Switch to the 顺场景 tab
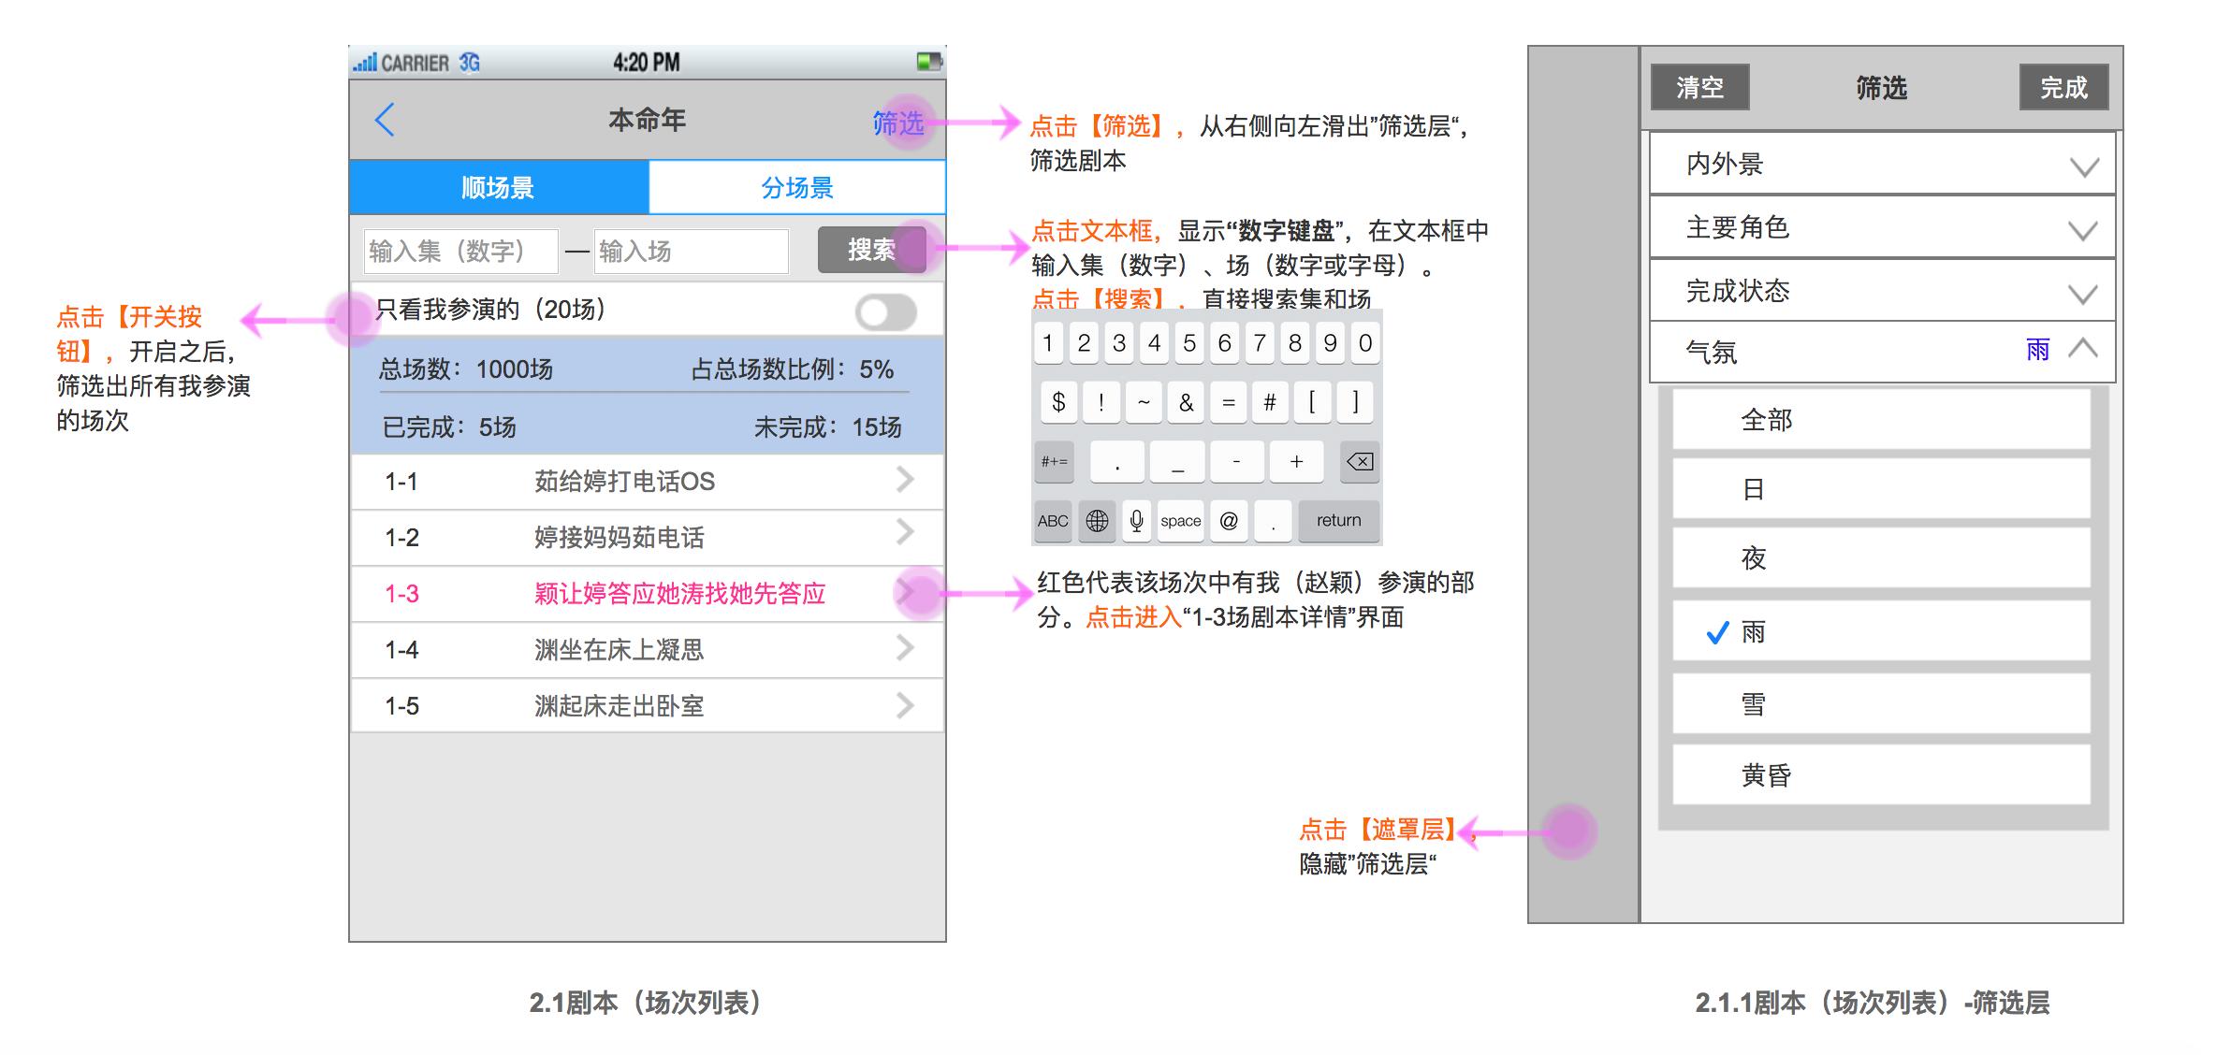Screen dimensions: 2216x1055 pos(498,187)
